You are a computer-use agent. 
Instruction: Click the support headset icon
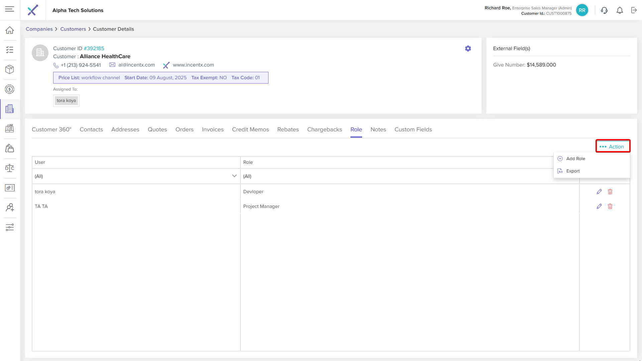click(x=604, y=10)
